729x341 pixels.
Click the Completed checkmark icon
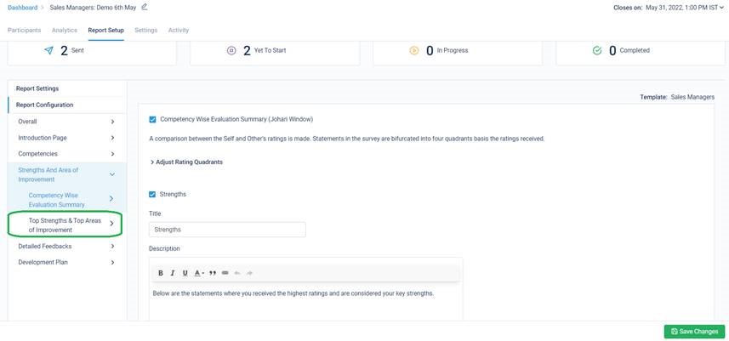pos(597,51)
